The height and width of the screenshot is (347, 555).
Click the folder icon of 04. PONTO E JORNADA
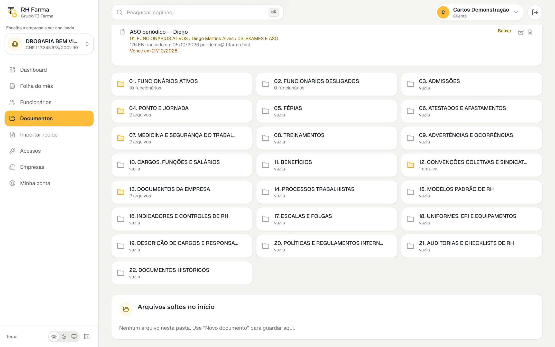pyautogui.click(x=121, y=111)
